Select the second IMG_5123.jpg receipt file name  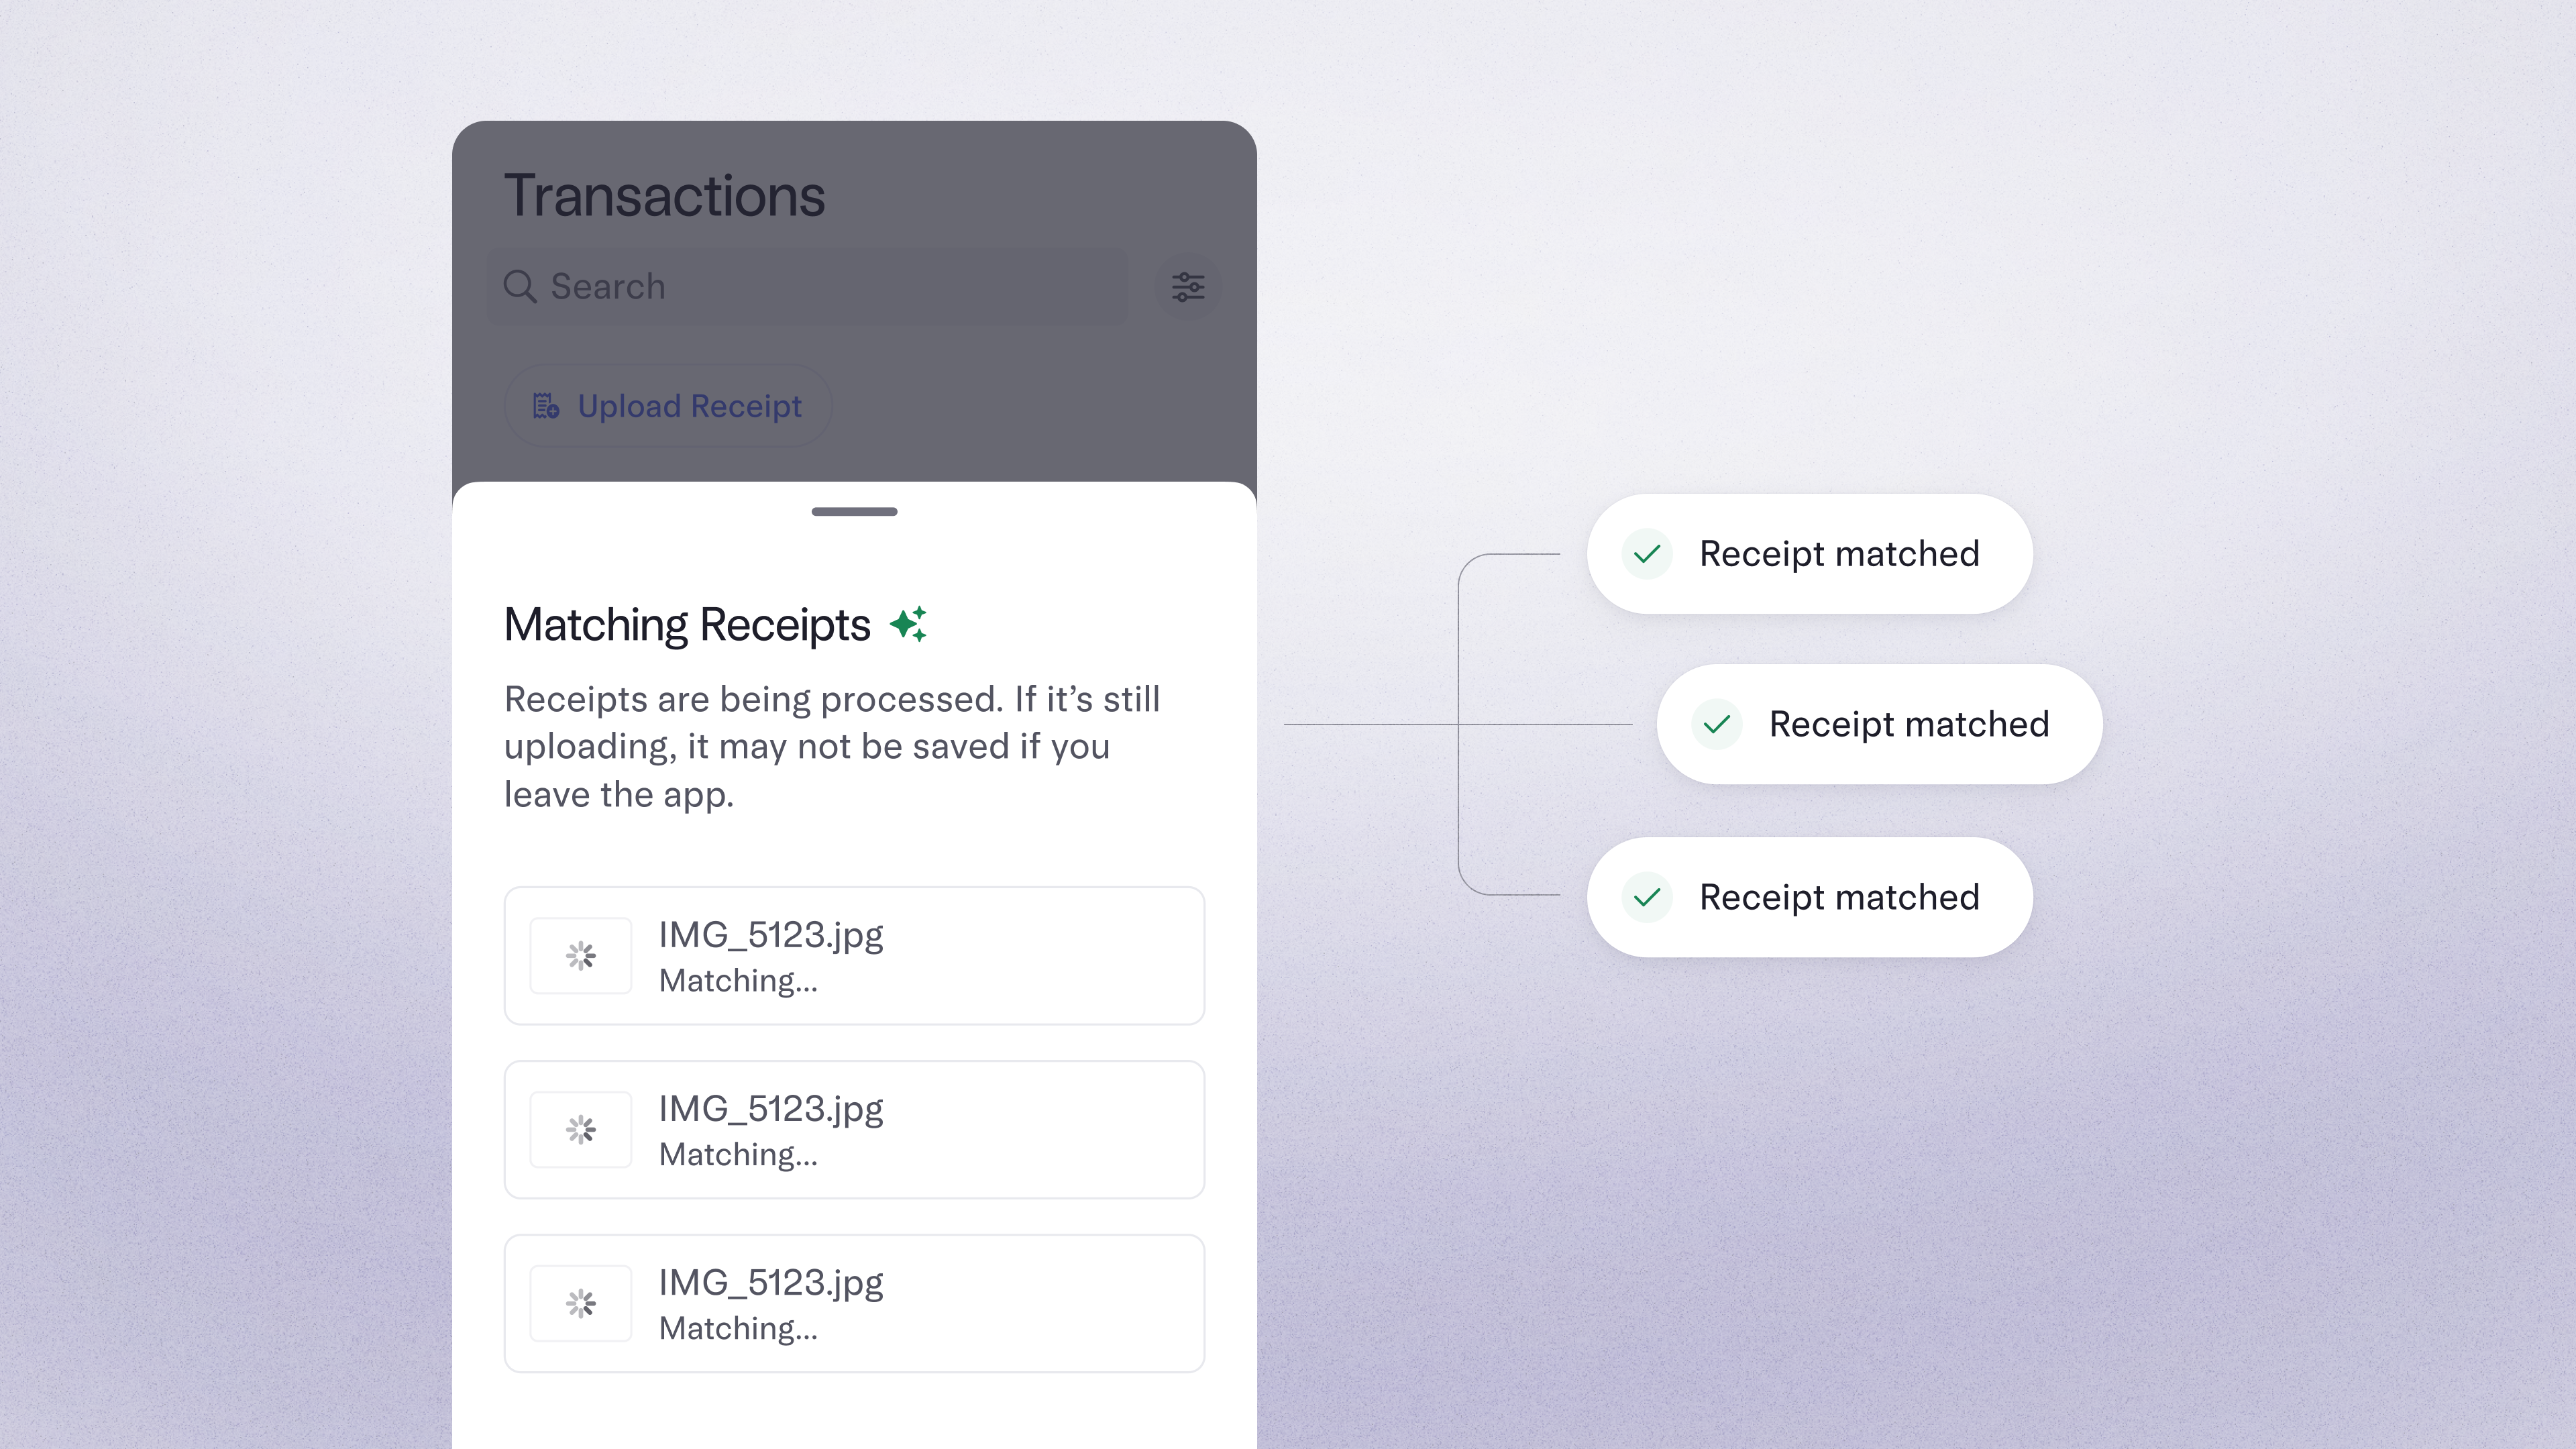point(770,1109)
